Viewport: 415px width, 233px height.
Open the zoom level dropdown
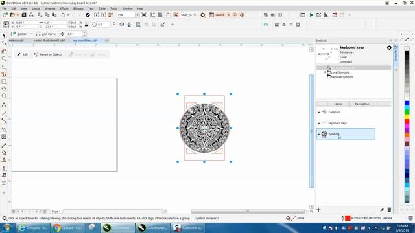tap(137, 15)
